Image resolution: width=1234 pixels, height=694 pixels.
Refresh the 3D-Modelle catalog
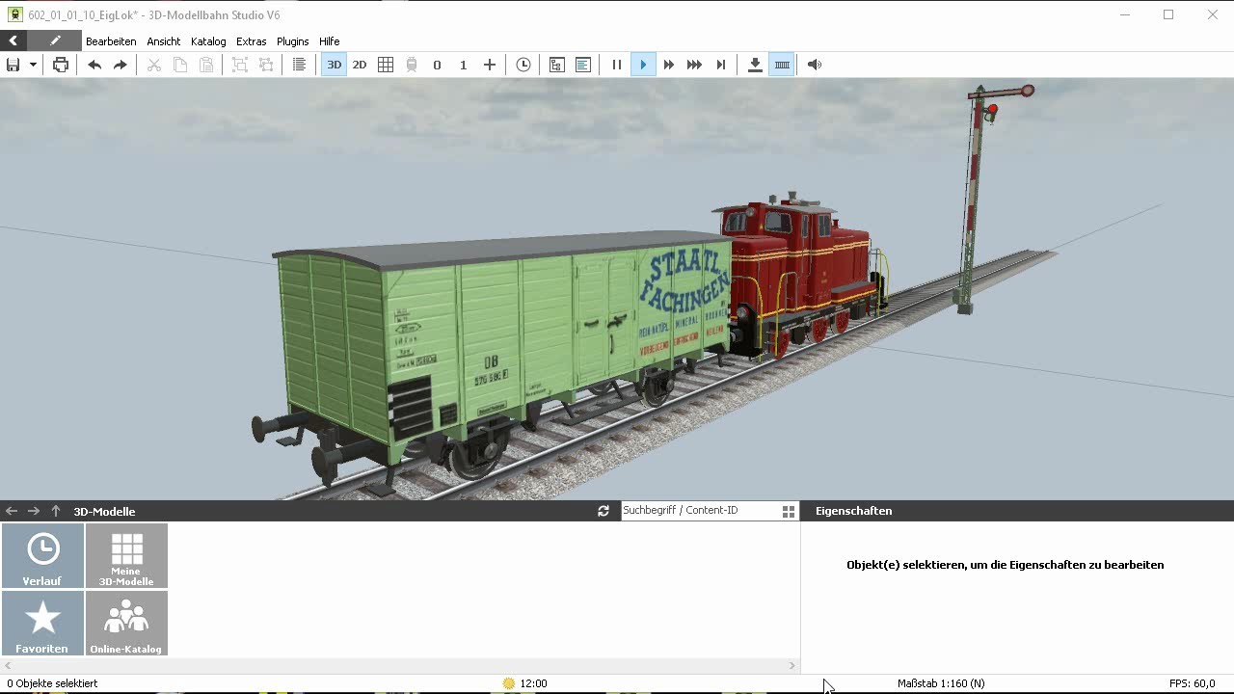(x=604, y=511)
